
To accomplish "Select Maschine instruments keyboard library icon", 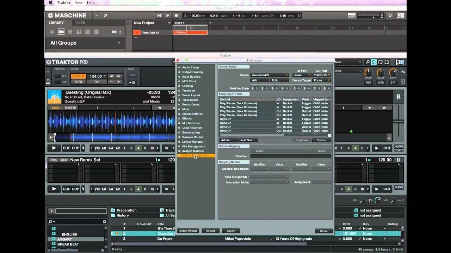I will point(79,32).
